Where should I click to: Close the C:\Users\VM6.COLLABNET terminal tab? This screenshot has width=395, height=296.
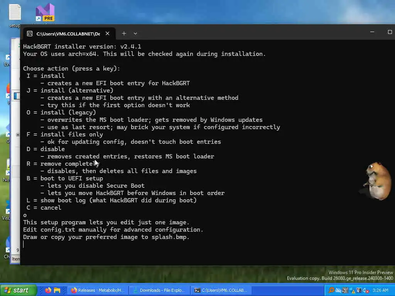coord(108,34)
